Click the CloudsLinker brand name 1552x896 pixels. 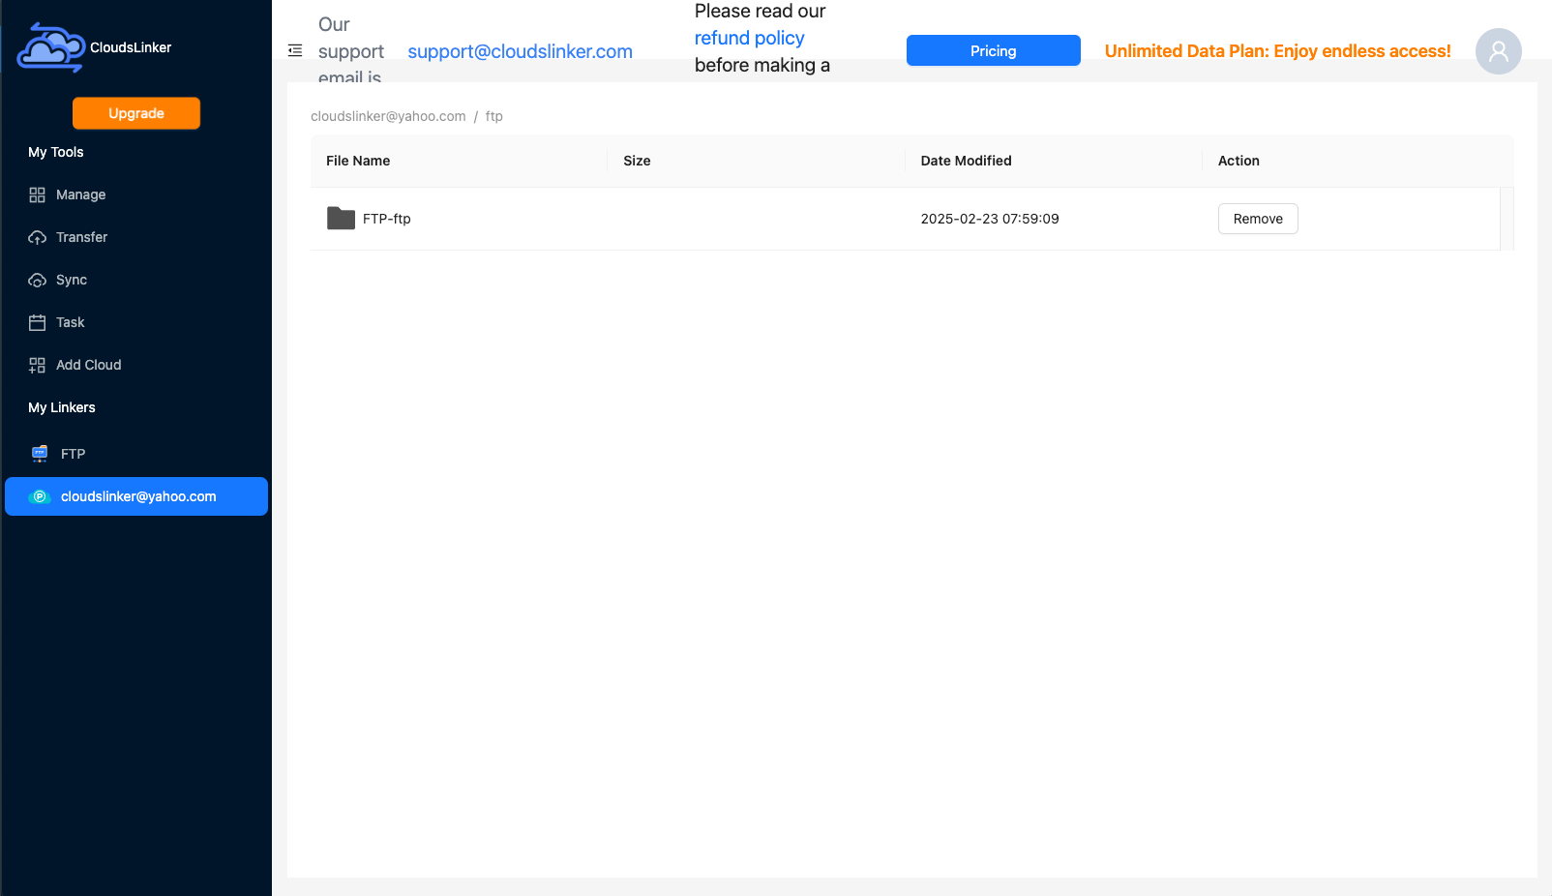131,47
